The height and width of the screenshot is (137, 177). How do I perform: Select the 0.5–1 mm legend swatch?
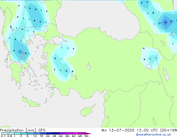(x=11, y=133)
